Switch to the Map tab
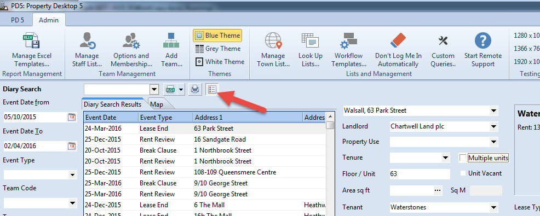 [x=157, y=104]
